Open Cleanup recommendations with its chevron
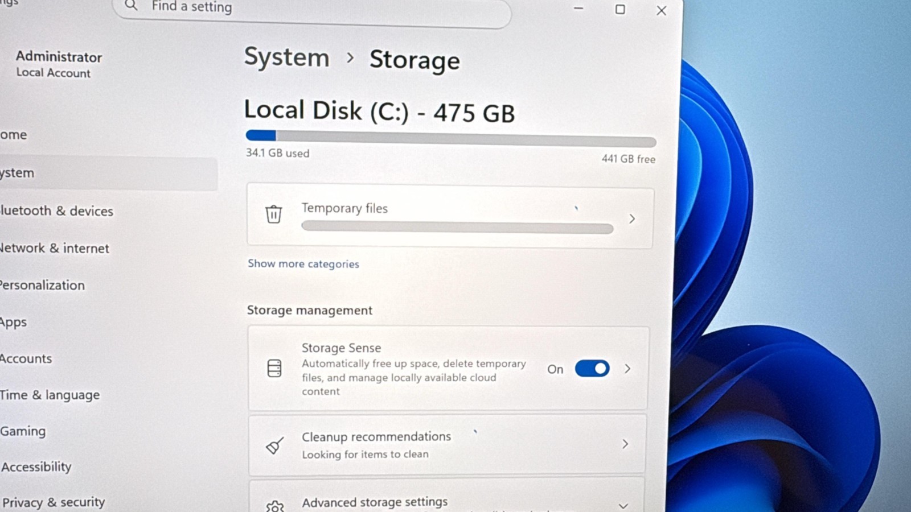The height and width of the screenshot is (512, 911). pos(625,444)
